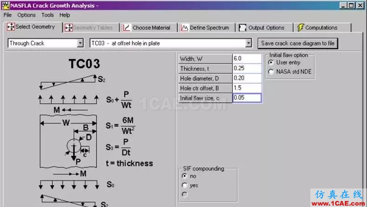Click the Thickness, t label cell
Image resolution: width=367 pixels, height=207 pixels.
(x=205, y=69)
